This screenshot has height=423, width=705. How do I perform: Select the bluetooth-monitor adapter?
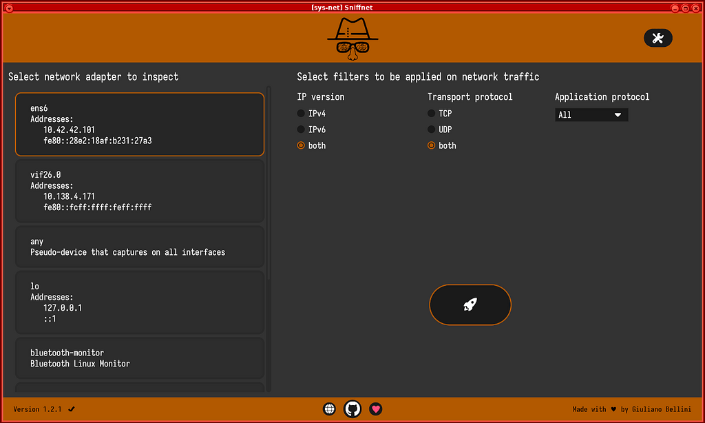pos(139,358)
